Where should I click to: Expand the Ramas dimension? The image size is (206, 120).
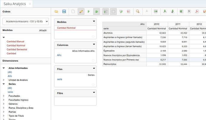4,112
